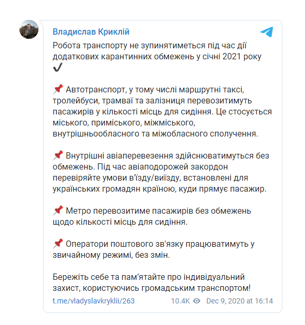Click the eye views icon
Image resolution: width=305 pixels, height=325 pixels.
(197, 301)
